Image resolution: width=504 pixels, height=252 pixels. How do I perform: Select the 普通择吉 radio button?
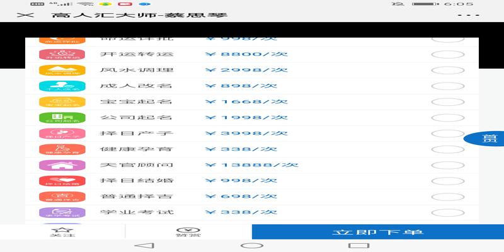coord(447,197)
